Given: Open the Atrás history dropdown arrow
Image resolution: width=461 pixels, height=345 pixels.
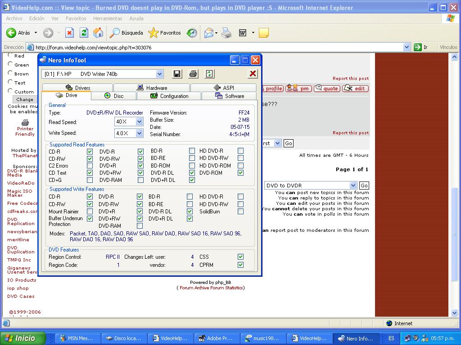Looking at the screenshot, I should tap(36, 33).
